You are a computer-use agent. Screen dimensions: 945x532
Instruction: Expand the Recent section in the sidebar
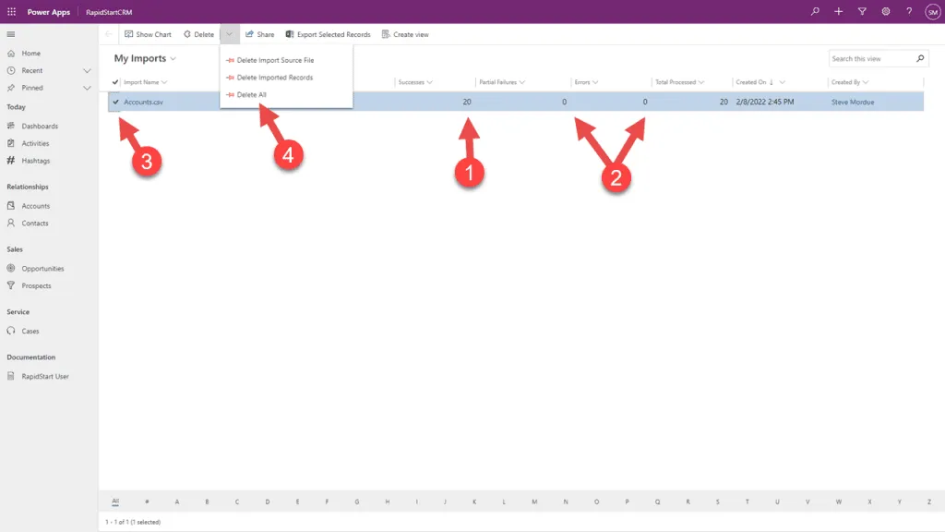pyautogui.click(x=87, y=72)
